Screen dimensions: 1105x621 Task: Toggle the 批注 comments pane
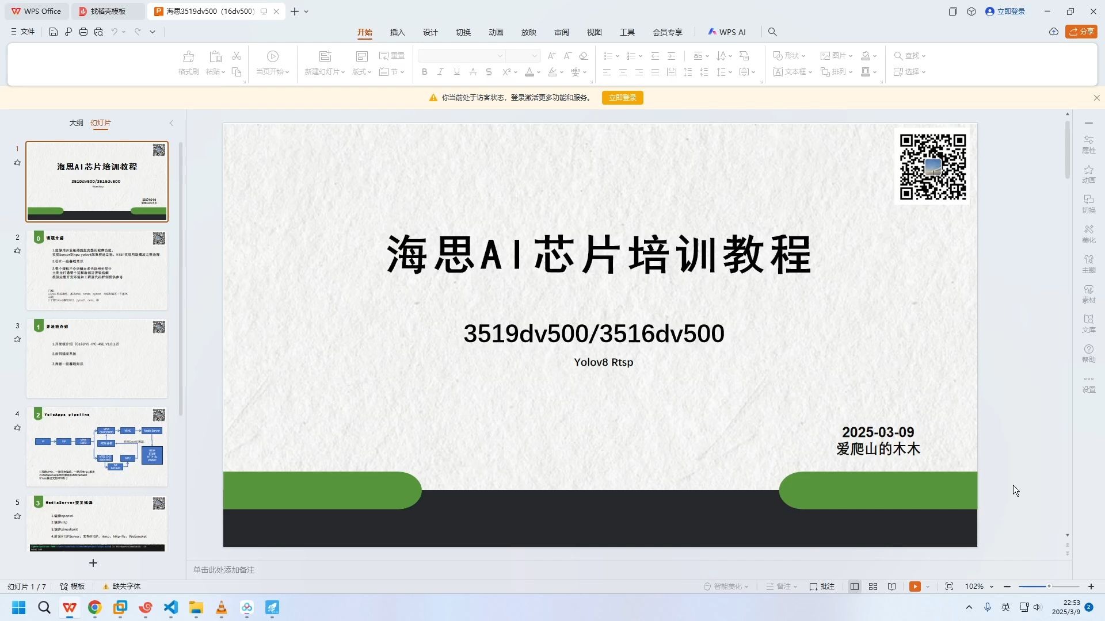point(822,586)
